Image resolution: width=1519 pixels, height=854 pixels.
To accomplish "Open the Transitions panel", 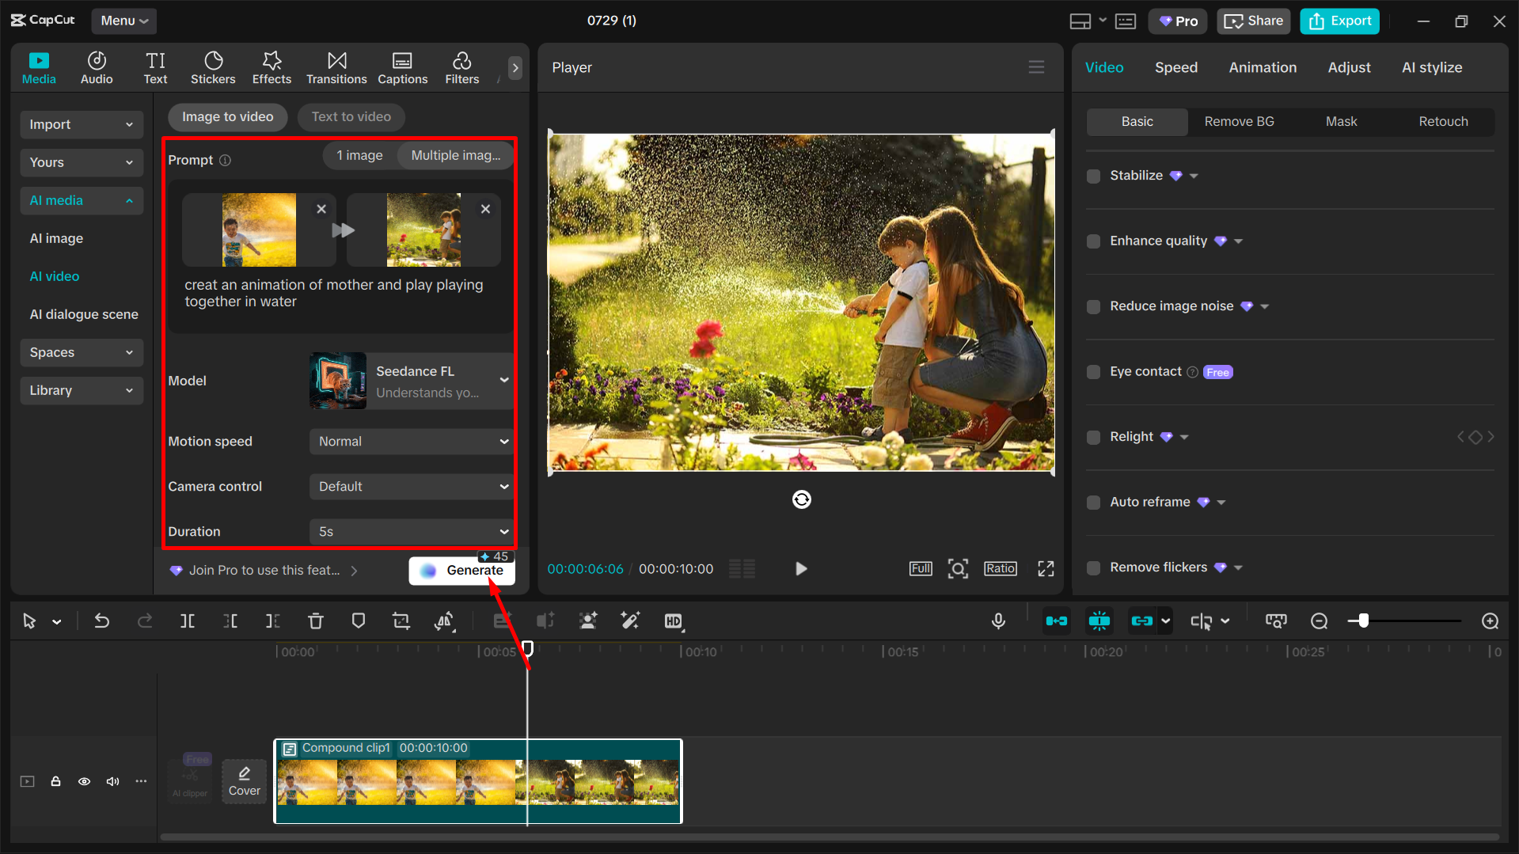I will [336, 67].
